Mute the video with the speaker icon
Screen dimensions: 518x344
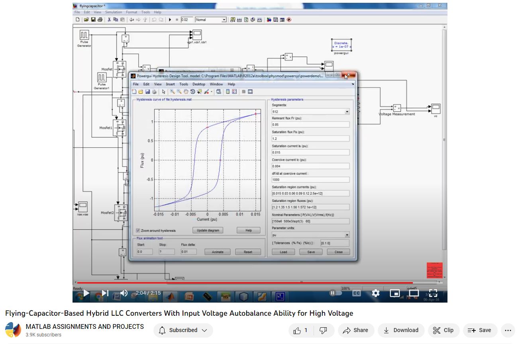124,293
